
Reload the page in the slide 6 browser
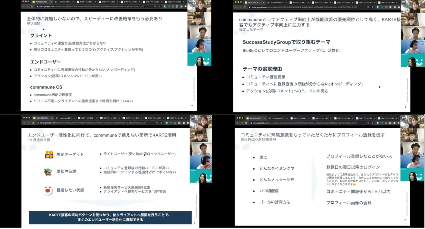[x=33, y=123]
